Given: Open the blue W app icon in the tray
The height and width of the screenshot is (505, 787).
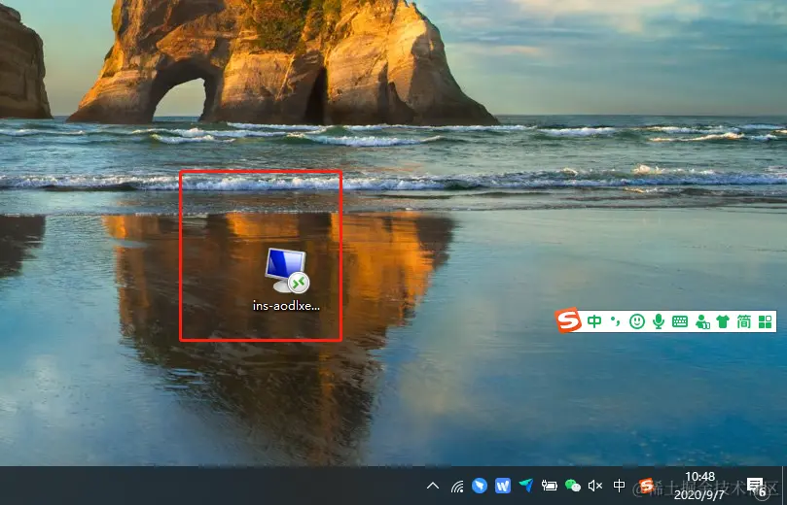Looking at the screenshot, I should point(503,486).
